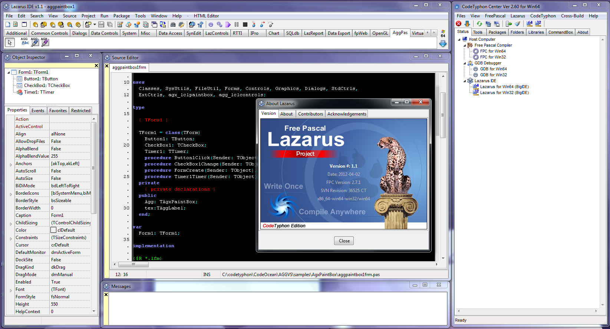
Task: Select Timer1: TTimer in component tree
Action: click(39, 92)
